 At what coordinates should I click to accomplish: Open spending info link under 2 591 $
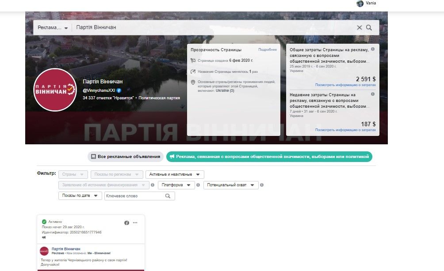(345, 85)
